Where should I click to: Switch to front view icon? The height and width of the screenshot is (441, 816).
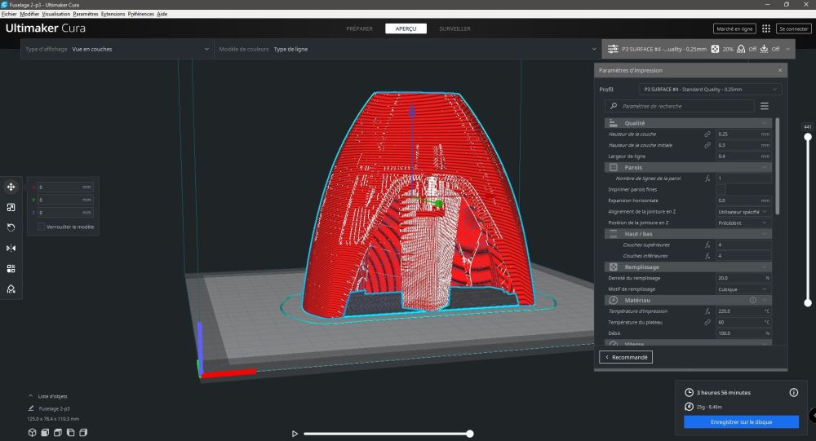(45, 432)
